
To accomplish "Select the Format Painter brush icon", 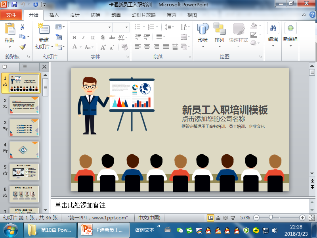I will pos(23,46).
